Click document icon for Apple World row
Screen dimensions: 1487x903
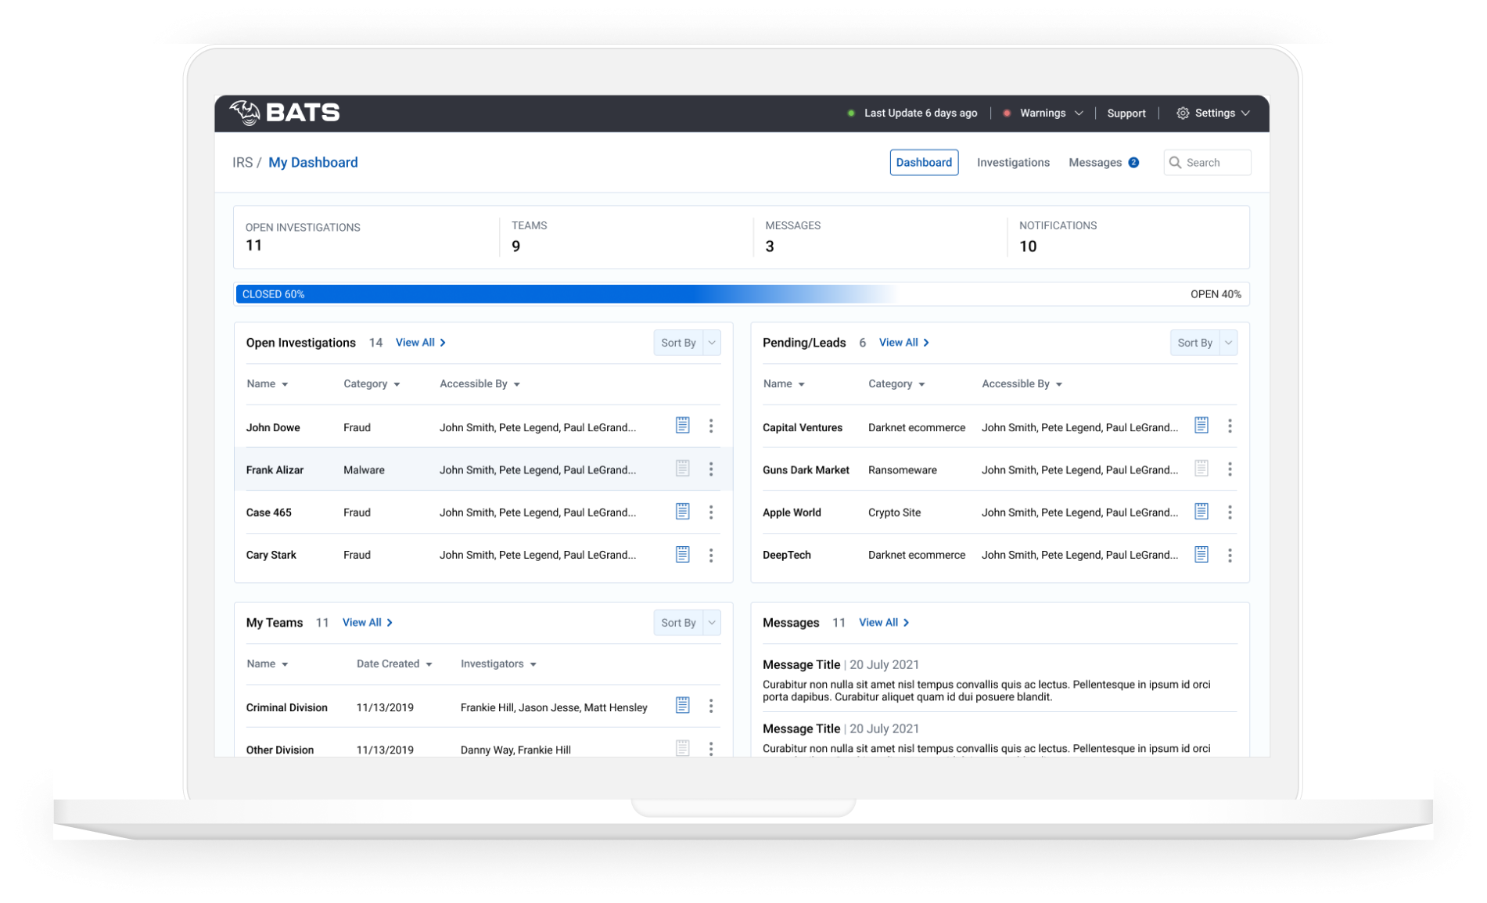click(1201, 512)
